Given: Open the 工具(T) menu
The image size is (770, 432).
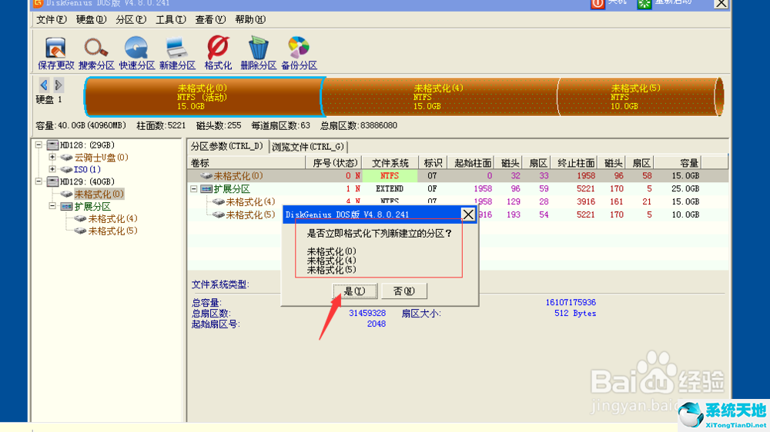Looking at the screenshot, I should tap(170, 19).
